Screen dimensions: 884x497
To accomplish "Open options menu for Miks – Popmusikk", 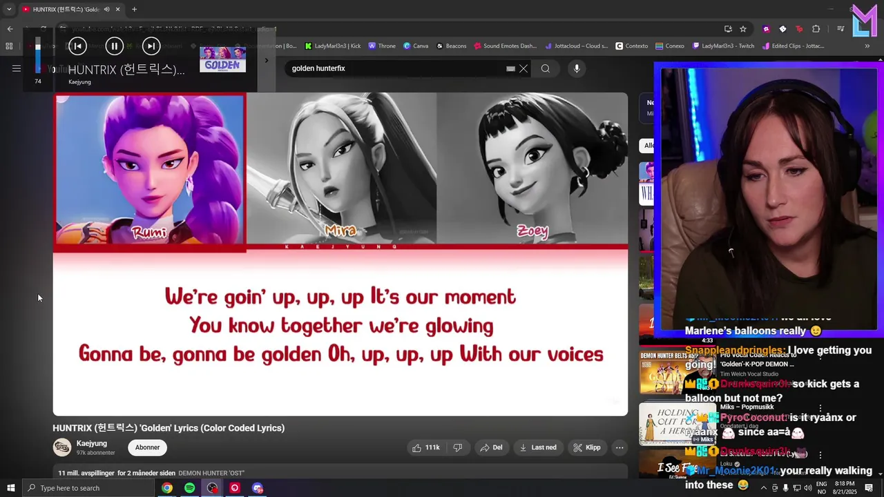I will point(820,408).
